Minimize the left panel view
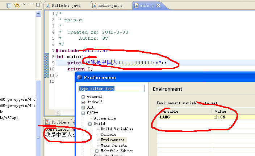This screenshot has height=156, width=255. (32, 4)
